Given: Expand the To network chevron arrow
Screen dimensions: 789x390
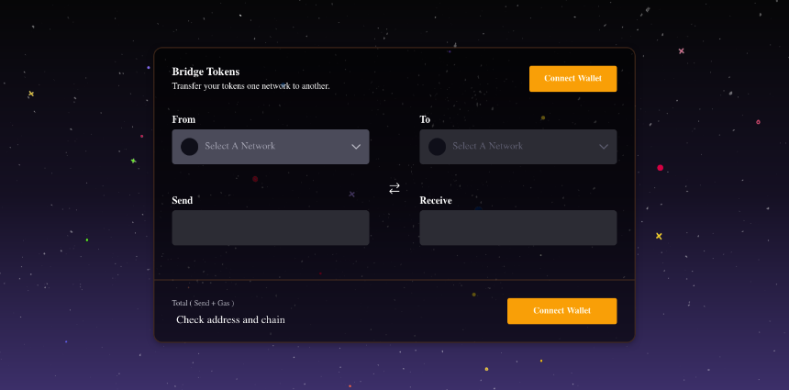Looking at the screenshot, I should pos(604,147).
